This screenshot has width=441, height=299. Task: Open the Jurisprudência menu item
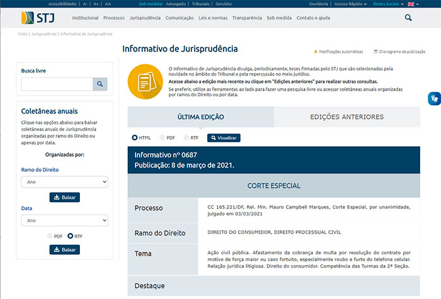tap(145, 18)
